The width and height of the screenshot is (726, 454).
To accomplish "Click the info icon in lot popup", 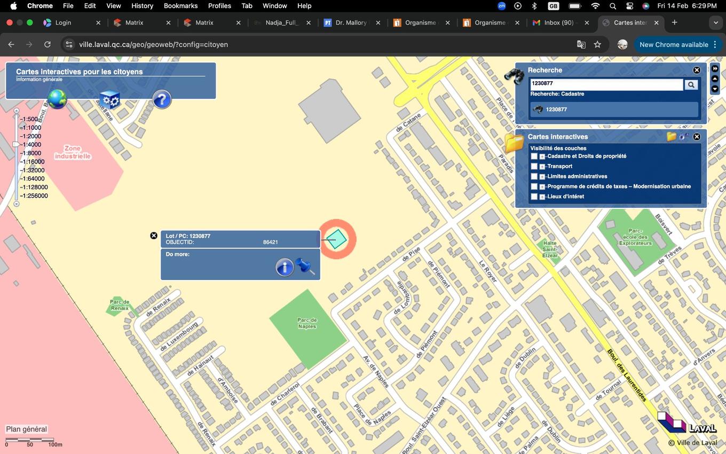I will click(x=285, y=267).
